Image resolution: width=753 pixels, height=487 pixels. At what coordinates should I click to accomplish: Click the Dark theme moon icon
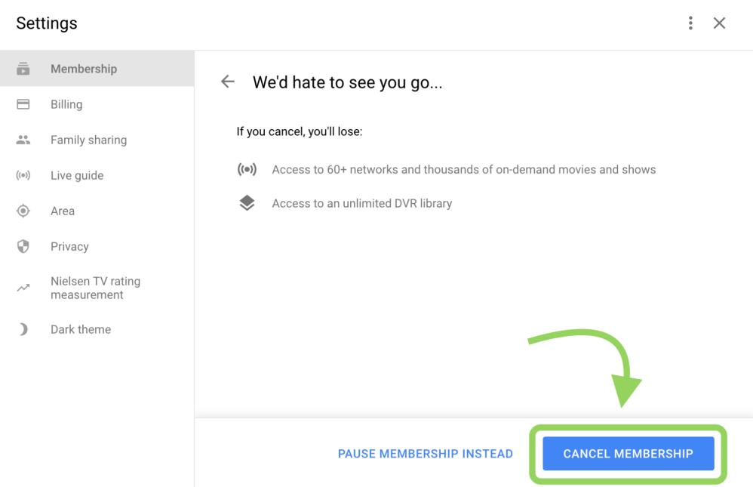coord(23,329)
